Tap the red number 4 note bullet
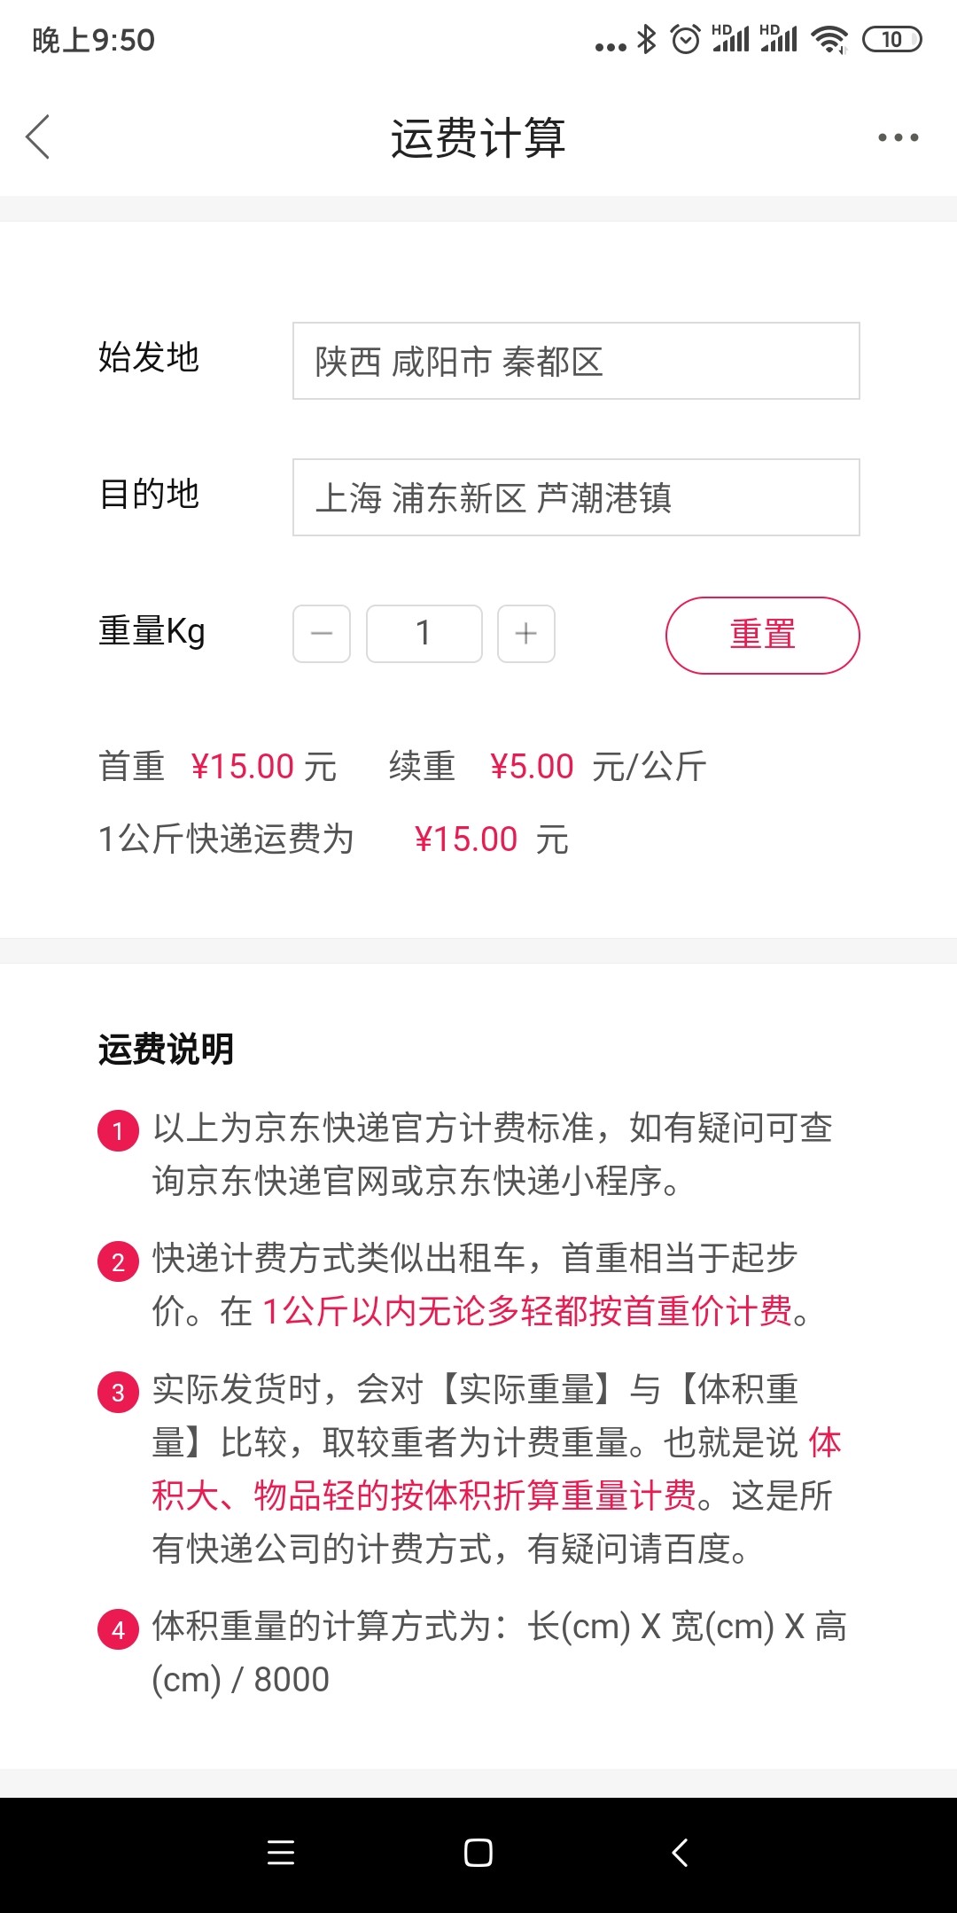 (118, 1629)
